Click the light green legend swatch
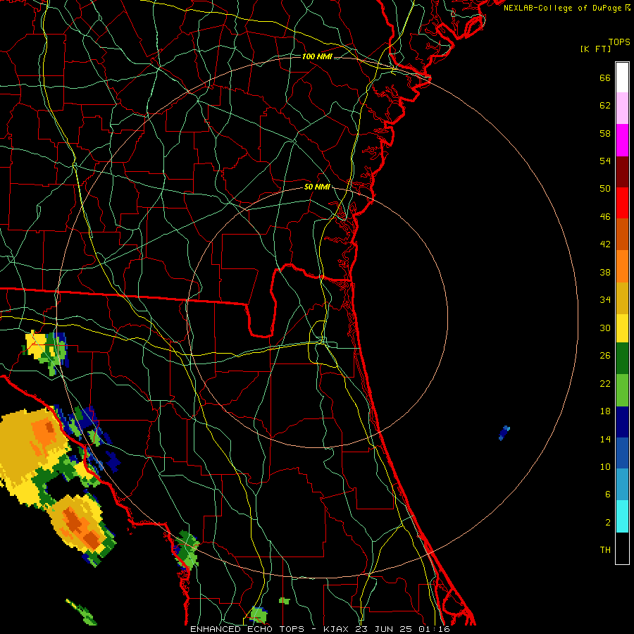Image resolution: width=634 pixels, height=634 pixels. 622,390
